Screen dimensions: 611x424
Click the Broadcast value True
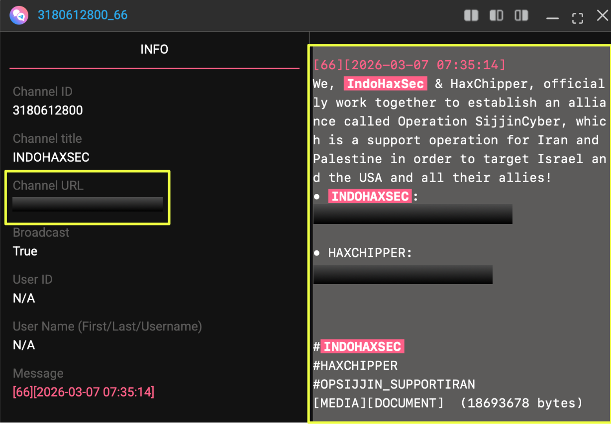(x=25, y=251)
